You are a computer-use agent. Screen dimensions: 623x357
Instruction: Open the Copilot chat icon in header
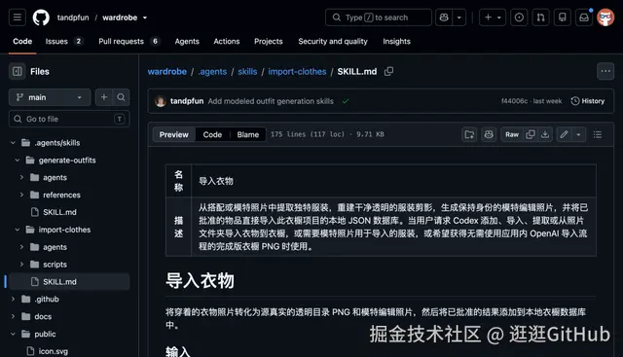pyautogui.click(x=444, y=18)
